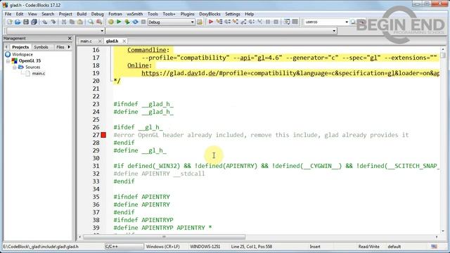Collapse the OpenGL 35 project node
The width and height of the screenshot is (450, 253).
pyautogui.click(x=8, y=61)
